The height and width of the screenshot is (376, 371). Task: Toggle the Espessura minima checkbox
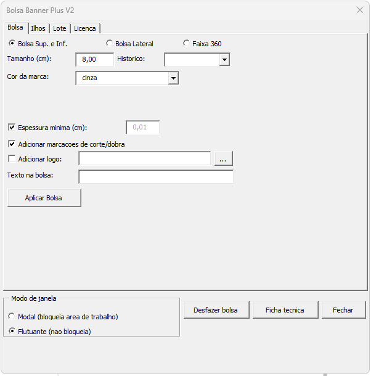tap(12, 128)
